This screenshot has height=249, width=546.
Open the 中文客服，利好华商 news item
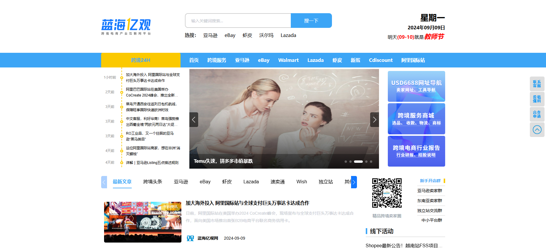152,121
